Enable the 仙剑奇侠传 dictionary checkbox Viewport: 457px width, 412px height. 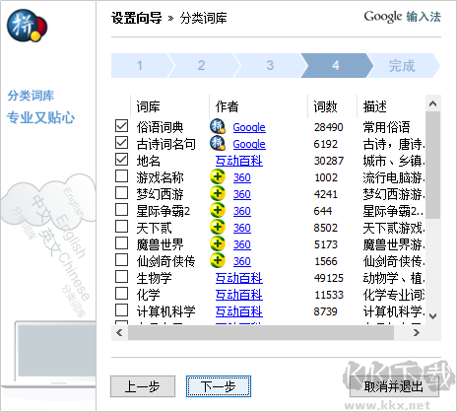pos(122,259)
